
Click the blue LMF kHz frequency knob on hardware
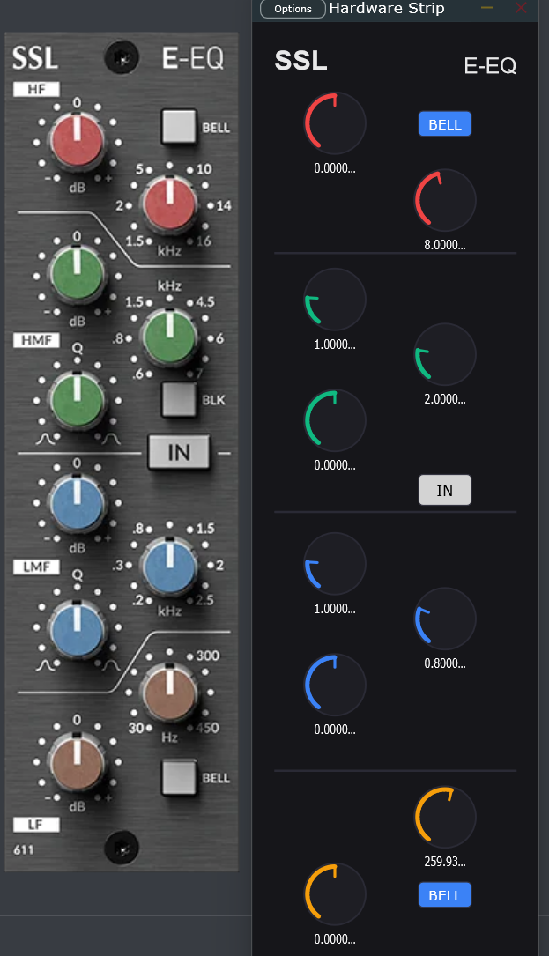point(169,565)
